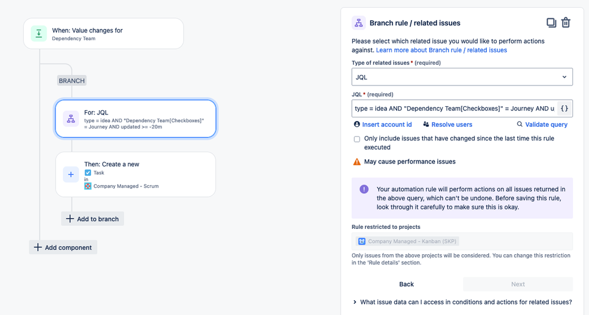Click the Add component button
Screen dimensions: 589x315
[x=63, y=247]
